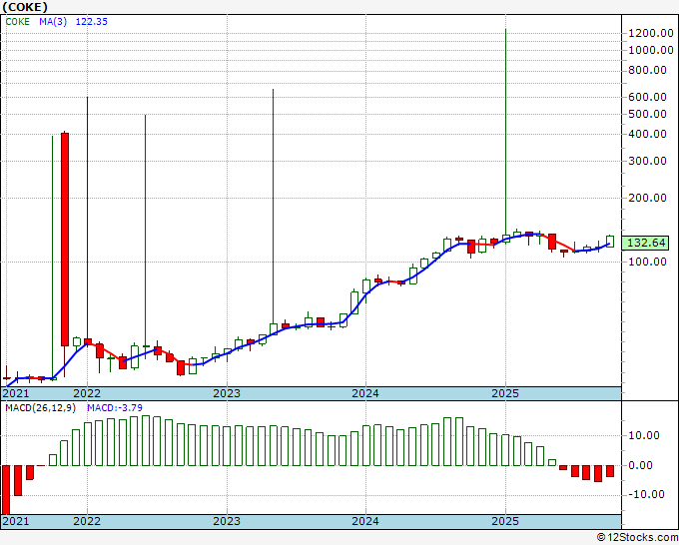Click the 300.00 price axis label

coord(647,161)
